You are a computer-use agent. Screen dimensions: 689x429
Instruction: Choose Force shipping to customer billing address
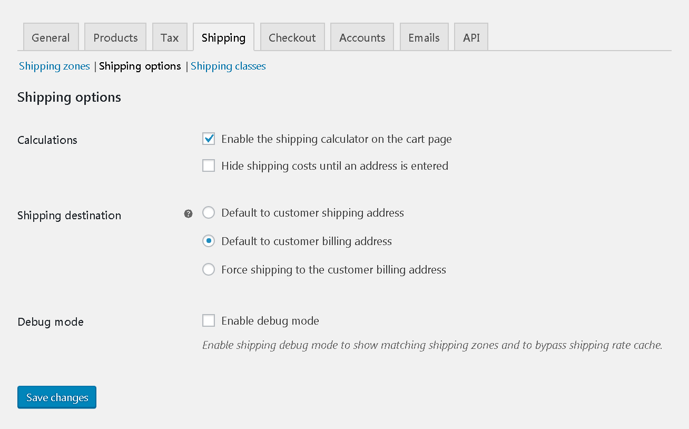coord(209,270)
